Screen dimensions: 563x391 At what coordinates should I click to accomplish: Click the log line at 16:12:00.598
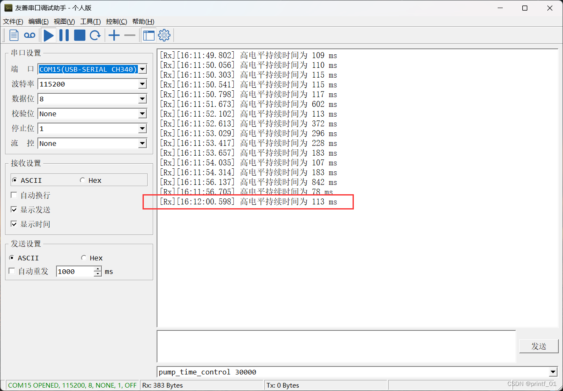248,201
